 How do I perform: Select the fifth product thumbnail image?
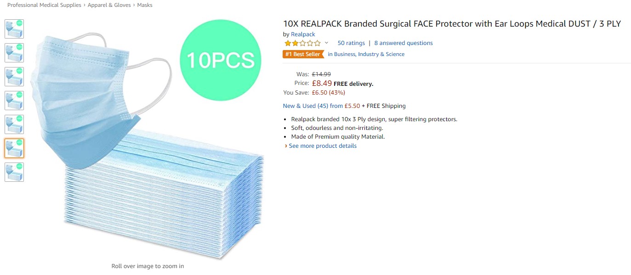tap(14, 124)
